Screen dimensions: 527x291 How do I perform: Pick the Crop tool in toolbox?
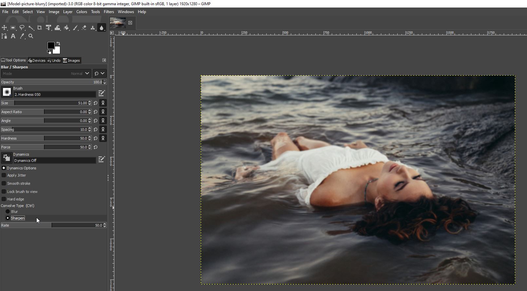(x=40, y=28)
